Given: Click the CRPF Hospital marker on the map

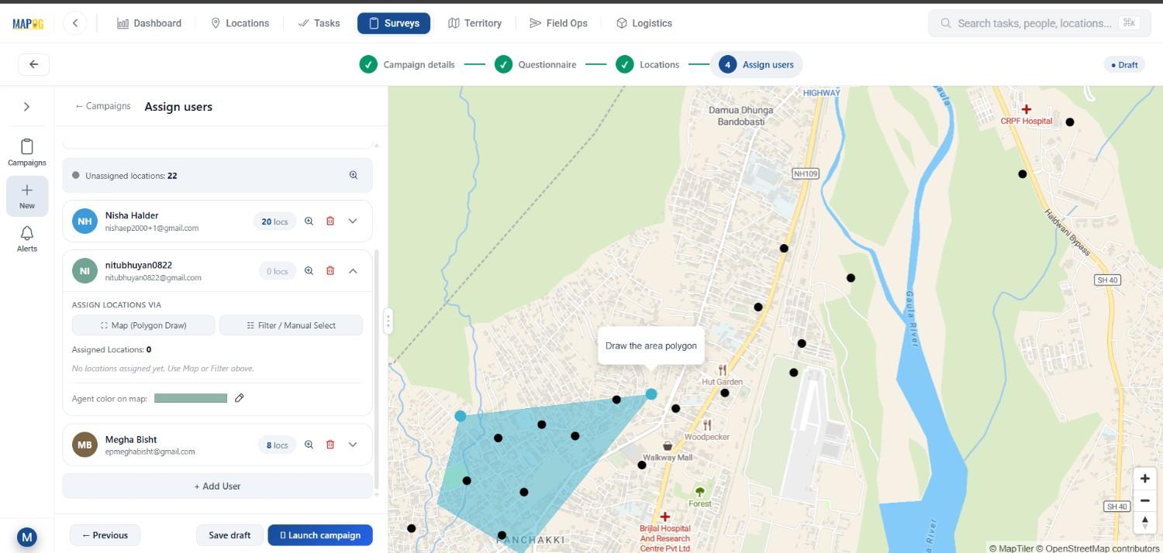Looking at the screenshot, I should (x=1027, y=109).
